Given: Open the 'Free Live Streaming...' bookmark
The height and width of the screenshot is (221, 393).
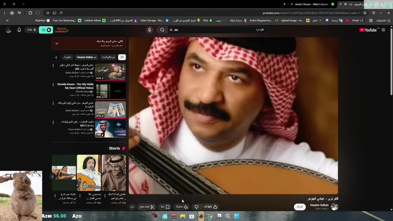Looking at the screenshot, I should (67, 21).
